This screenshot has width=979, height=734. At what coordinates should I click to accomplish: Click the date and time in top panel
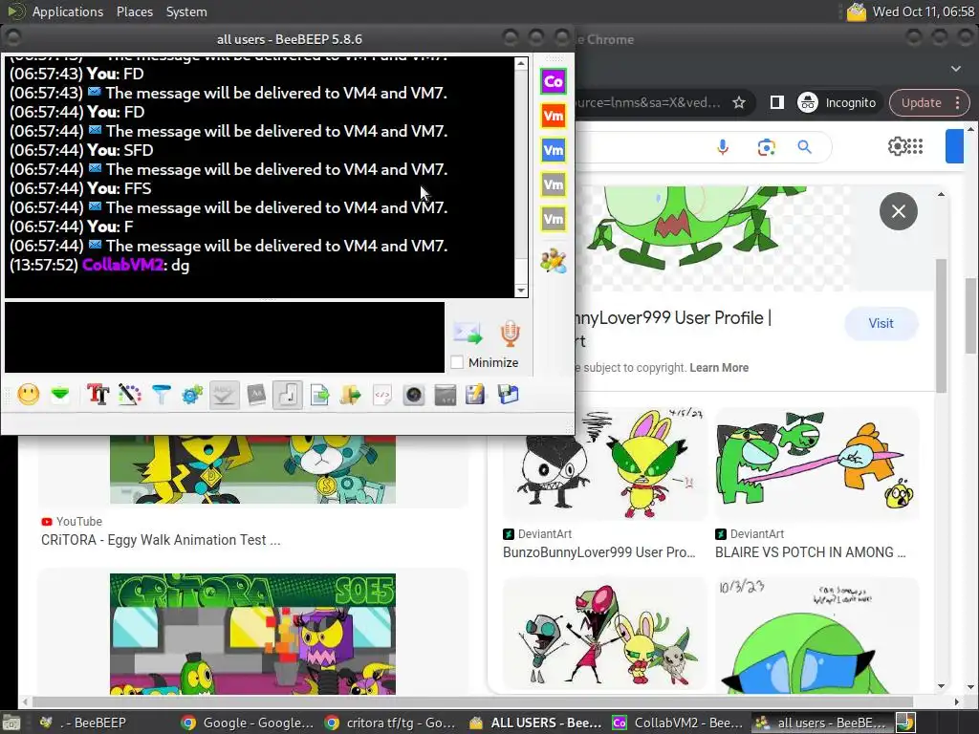[923, 11]
